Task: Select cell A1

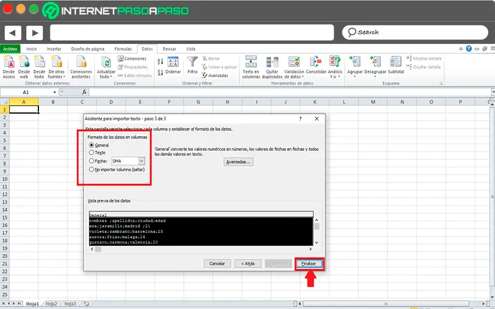Action: coord(24,109)
